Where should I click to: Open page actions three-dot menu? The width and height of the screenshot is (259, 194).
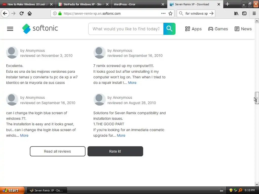[163, 14]
